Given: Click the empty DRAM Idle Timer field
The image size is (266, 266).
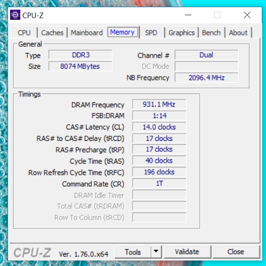Looking at the screenshot, I should (x=159, y=195).
